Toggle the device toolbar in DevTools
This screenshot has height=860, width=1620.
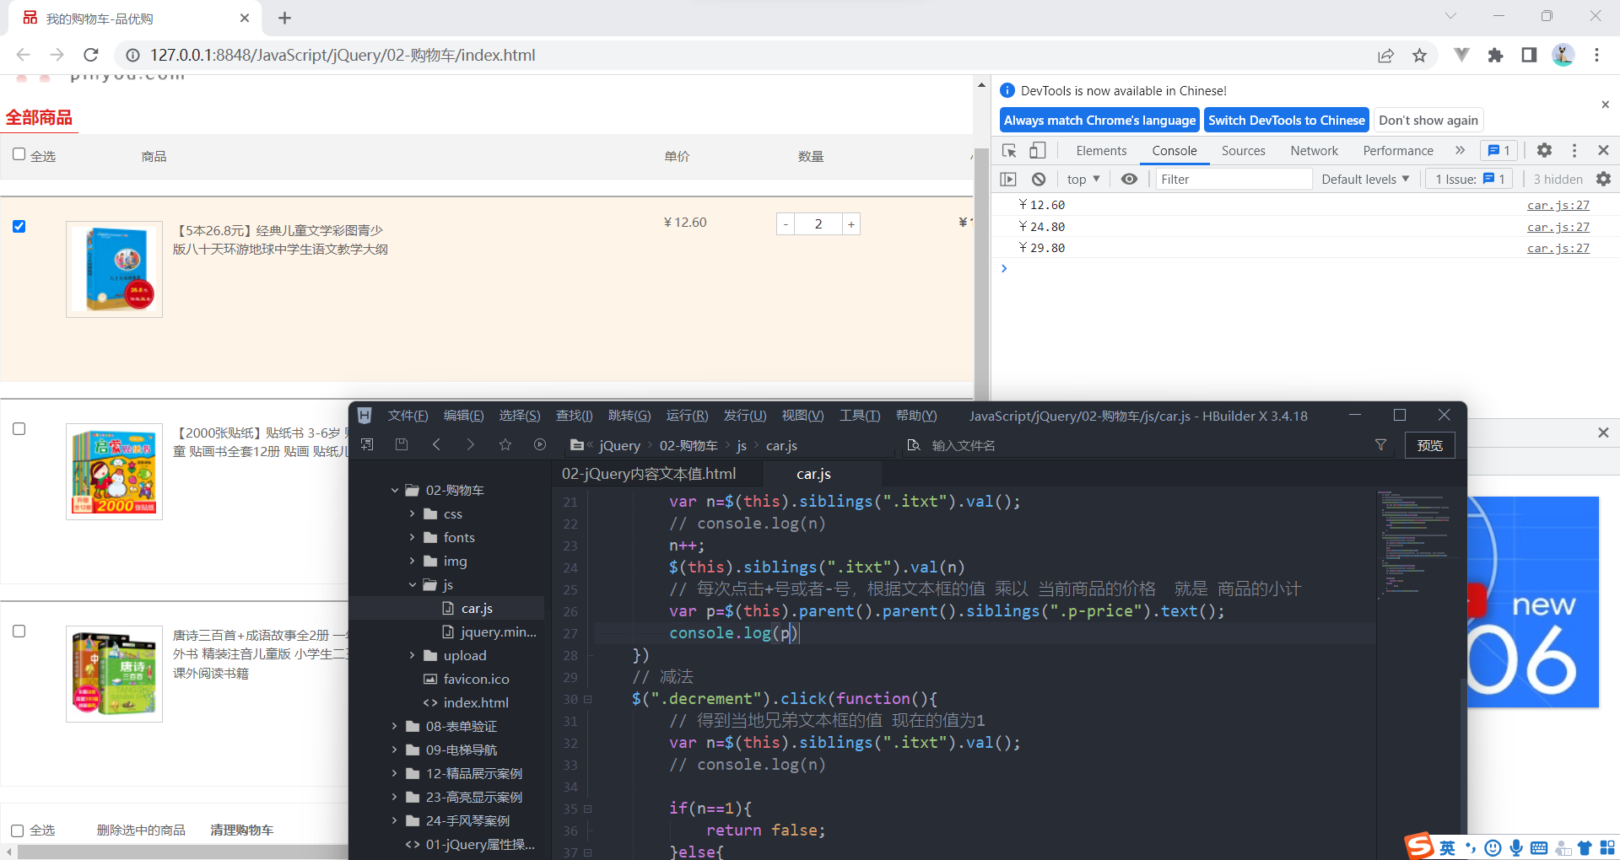click(x=1037, y=150)
